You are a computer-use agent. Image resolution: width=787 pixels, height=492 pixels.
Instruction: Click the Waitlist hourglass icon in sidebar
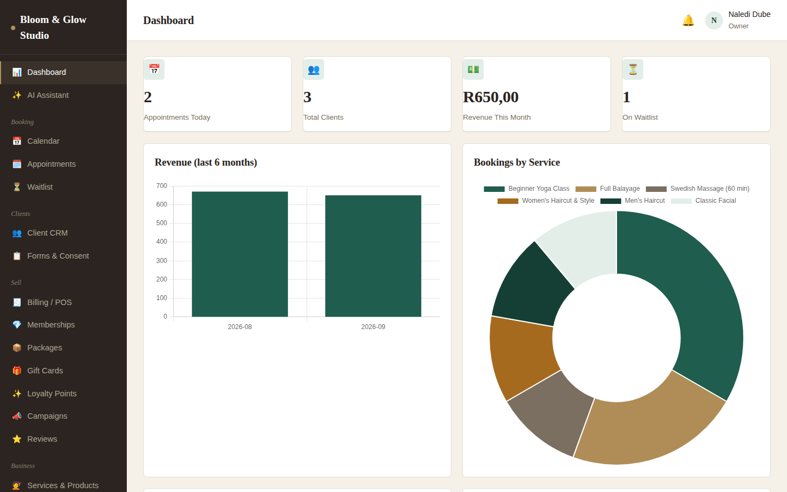pyautogui.click(x=17, y=187)
